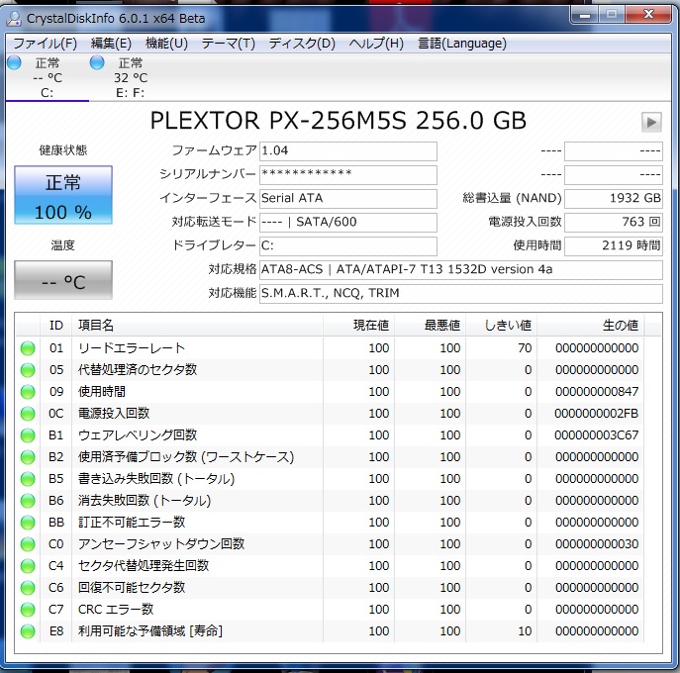
Task: Select the ウェアレベリング回数 attribute name
Action: point(138,434)
